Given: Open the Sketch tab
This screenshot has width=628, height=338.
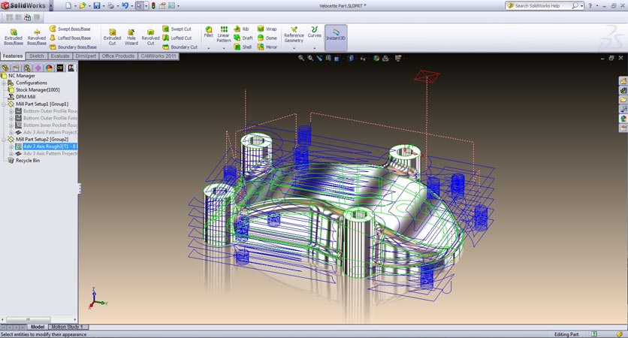Looking at the screenshot, I should pyautogui.click(x=37, y=56).
